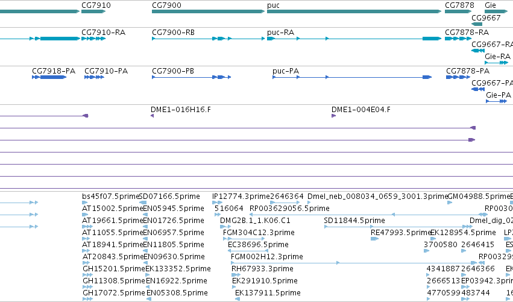The image size is (513, 302).
Task: Click EST EK133352.5prime
Action: [x=178, y=269]
